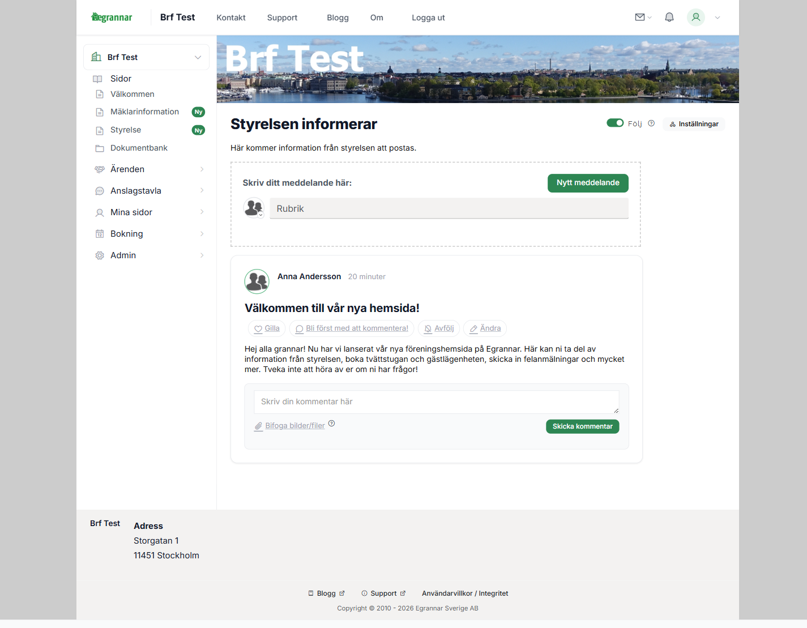
Task: Open the mail envelope icon in header
Action: (640, 17)
